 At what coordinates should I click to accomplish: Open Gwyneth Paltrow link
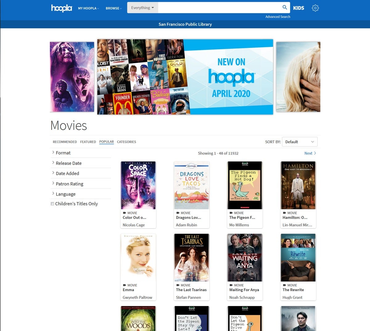pyautogui.click(x=137, y=297)
